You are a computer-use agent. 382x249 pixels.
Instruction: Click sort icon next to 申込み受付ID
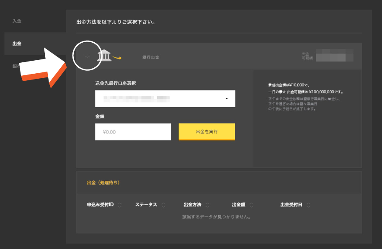click(120, 205)
